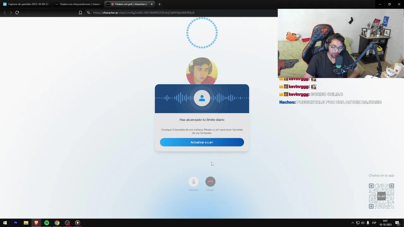This screenshot has width=404, height=227.
Task: Go back in browser history
Action: pos(4,13)
